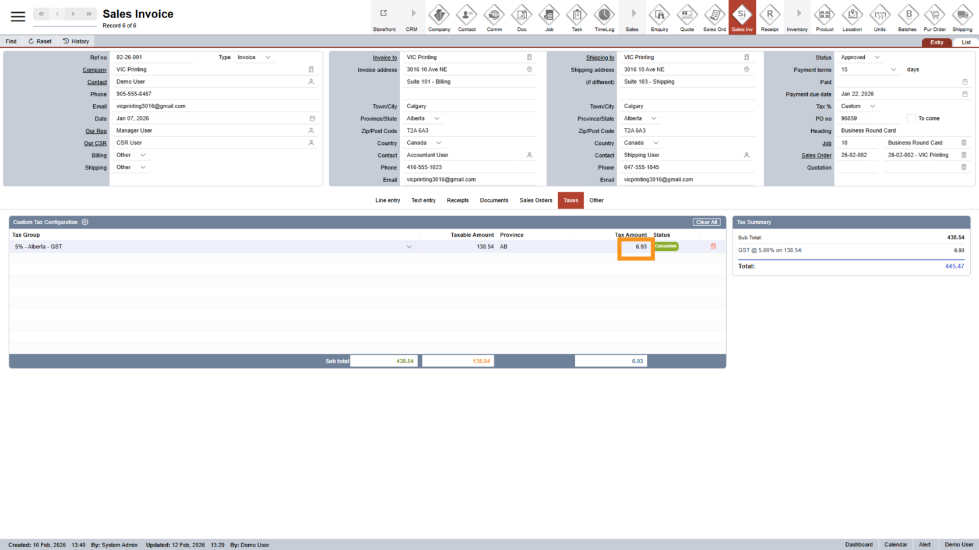This screenshot has height=550, width=979.
Task: Switch to the Line entry tab
Action: [388, 200]
